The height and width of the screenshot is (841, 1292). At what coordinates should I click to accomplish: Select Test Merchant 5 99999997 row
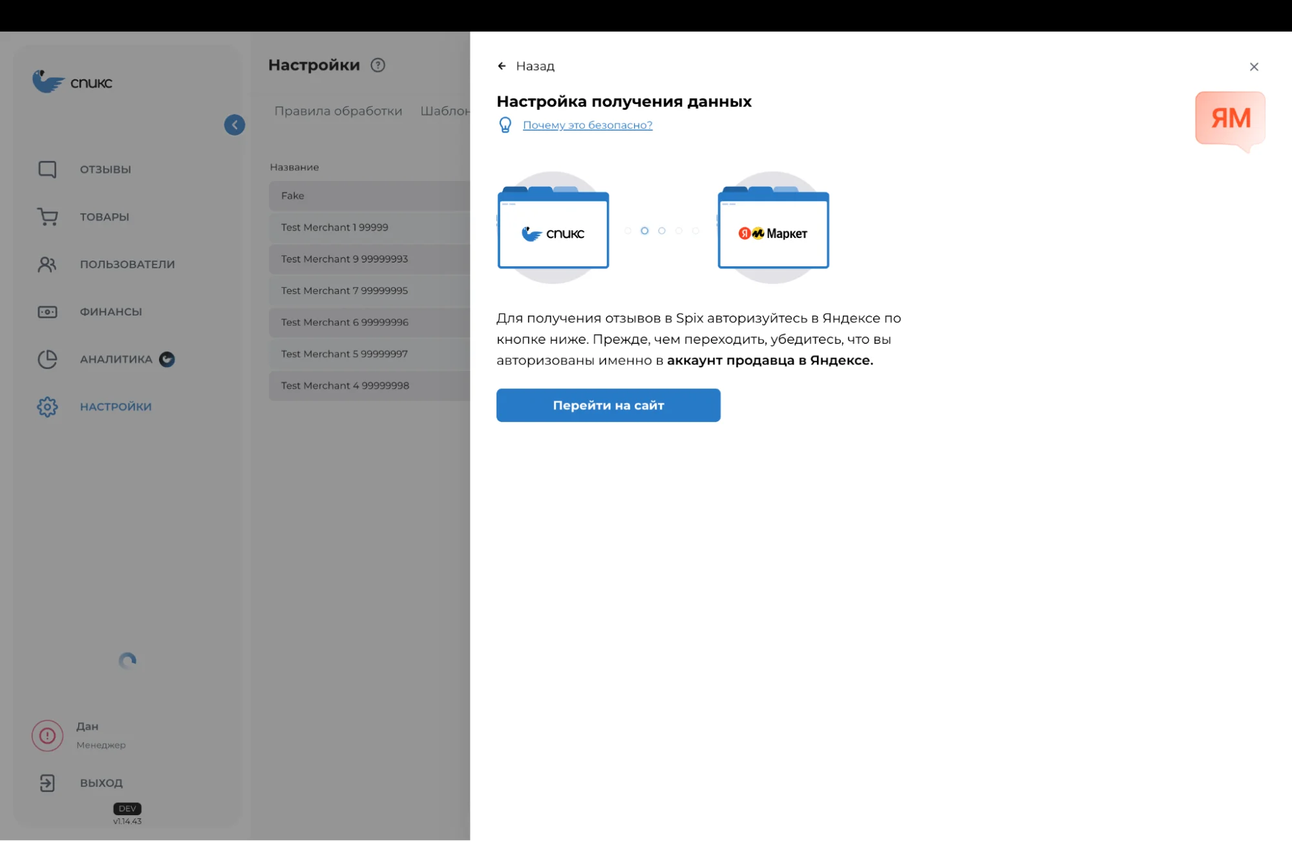coord(370,354)
